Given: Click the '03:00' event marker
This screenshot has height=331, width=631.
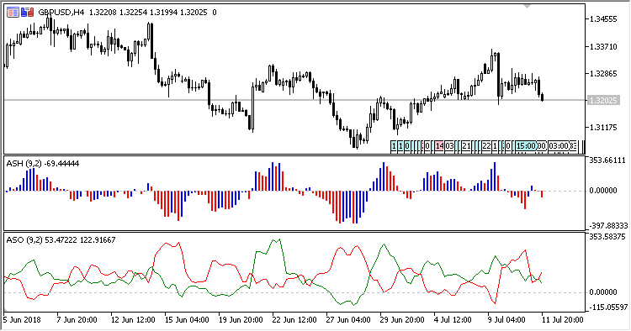Looking at the screenshot, I should (559, 146).
